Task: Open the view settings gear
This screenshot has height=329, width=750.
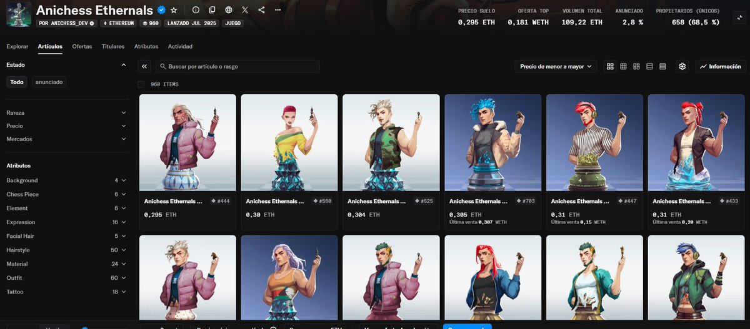Action: tap(682, 66)
